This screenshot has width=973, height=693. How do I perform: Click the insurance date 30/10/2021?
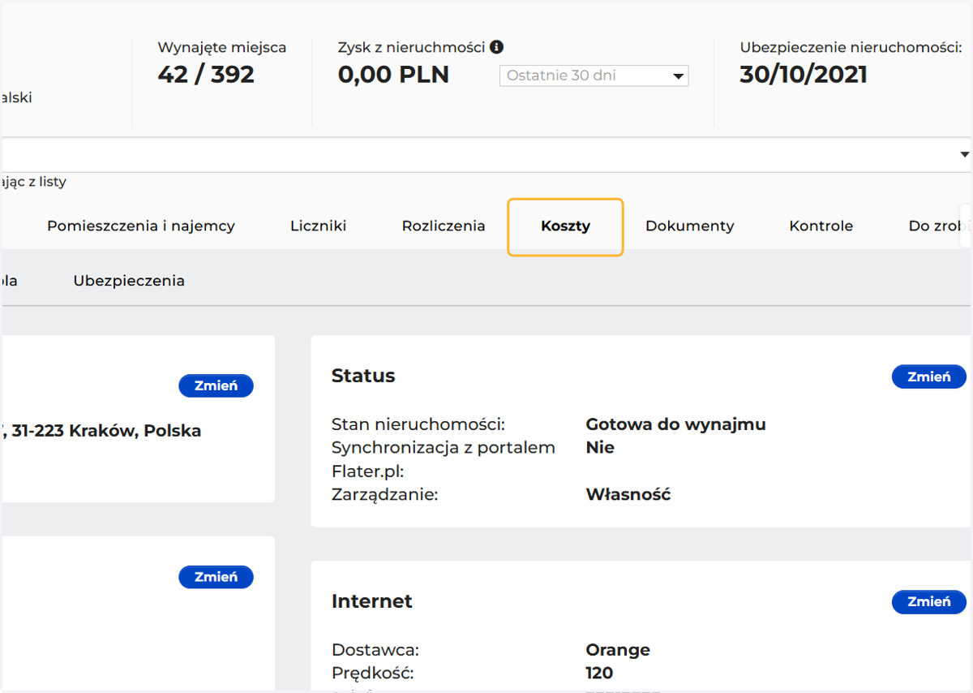click(x=804, y=75)
